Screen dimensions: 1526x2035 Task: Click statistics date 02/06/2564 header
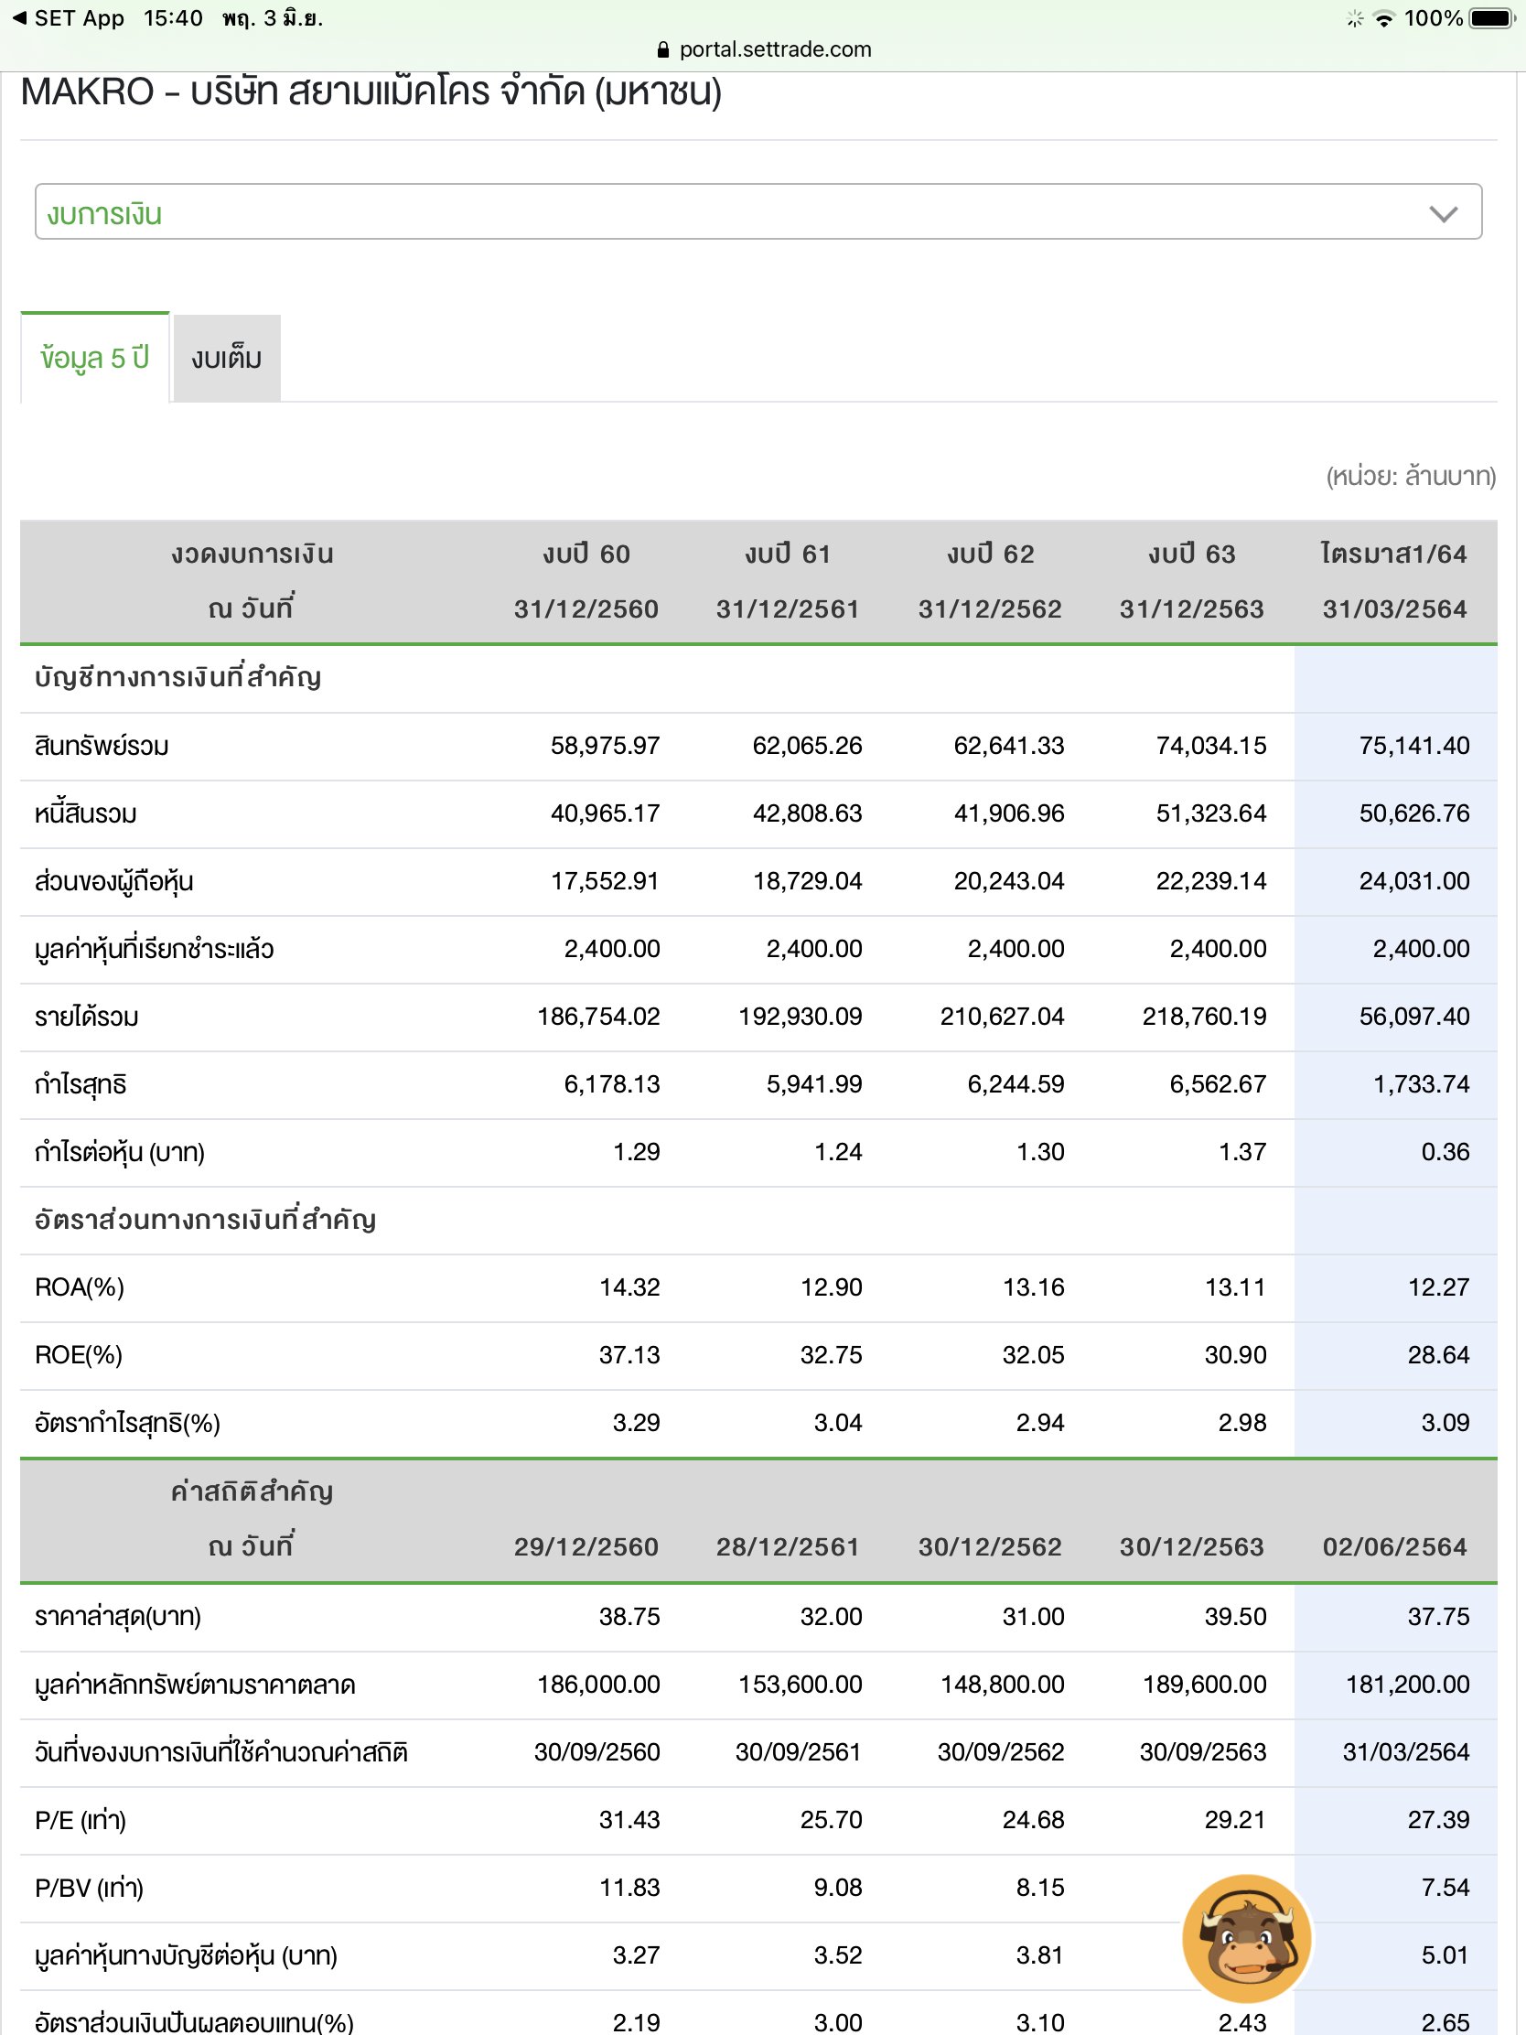[1394, 1546]
